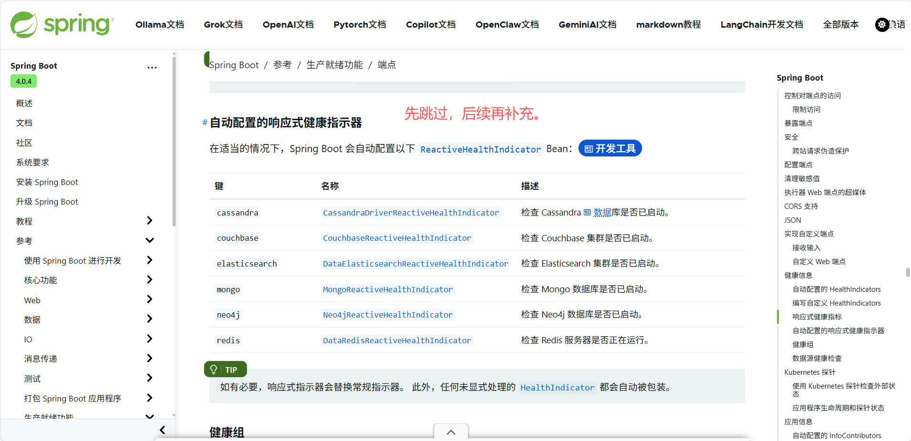Image resolution: width=911 pixels, height=441 pixels.
Task: Jump to CORS 支持 in contents
Action: coord(801,206)
